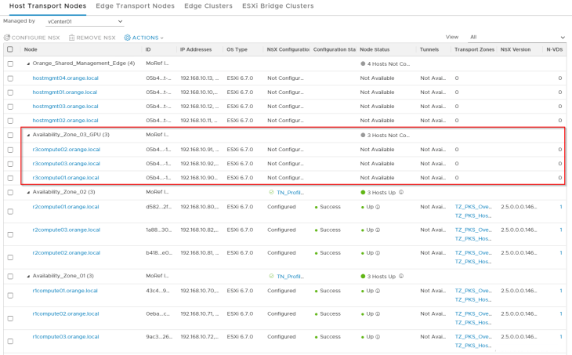The height and width of the screenshot is (355, 572).
Task: Tick the checkbox for hostmgmt04.orange.local
Action: pos(10,78)
